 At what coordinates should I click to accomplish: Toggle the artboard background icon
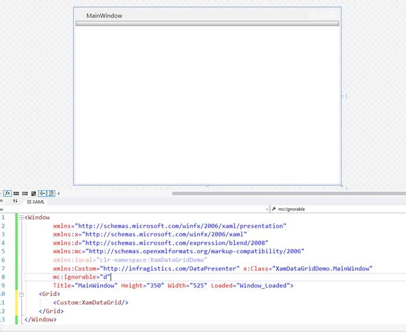click(33, 194)
